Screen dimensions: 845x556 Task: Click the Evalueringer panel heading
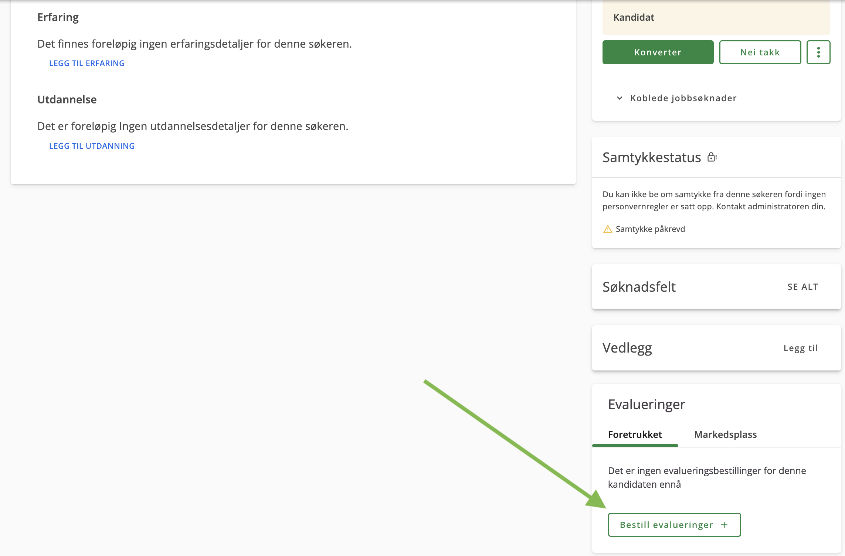pyautogui.click(x=647, y=404)
